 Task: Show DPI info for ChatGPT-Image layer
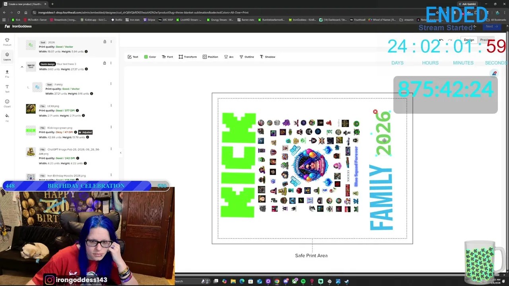click(78, 158)
